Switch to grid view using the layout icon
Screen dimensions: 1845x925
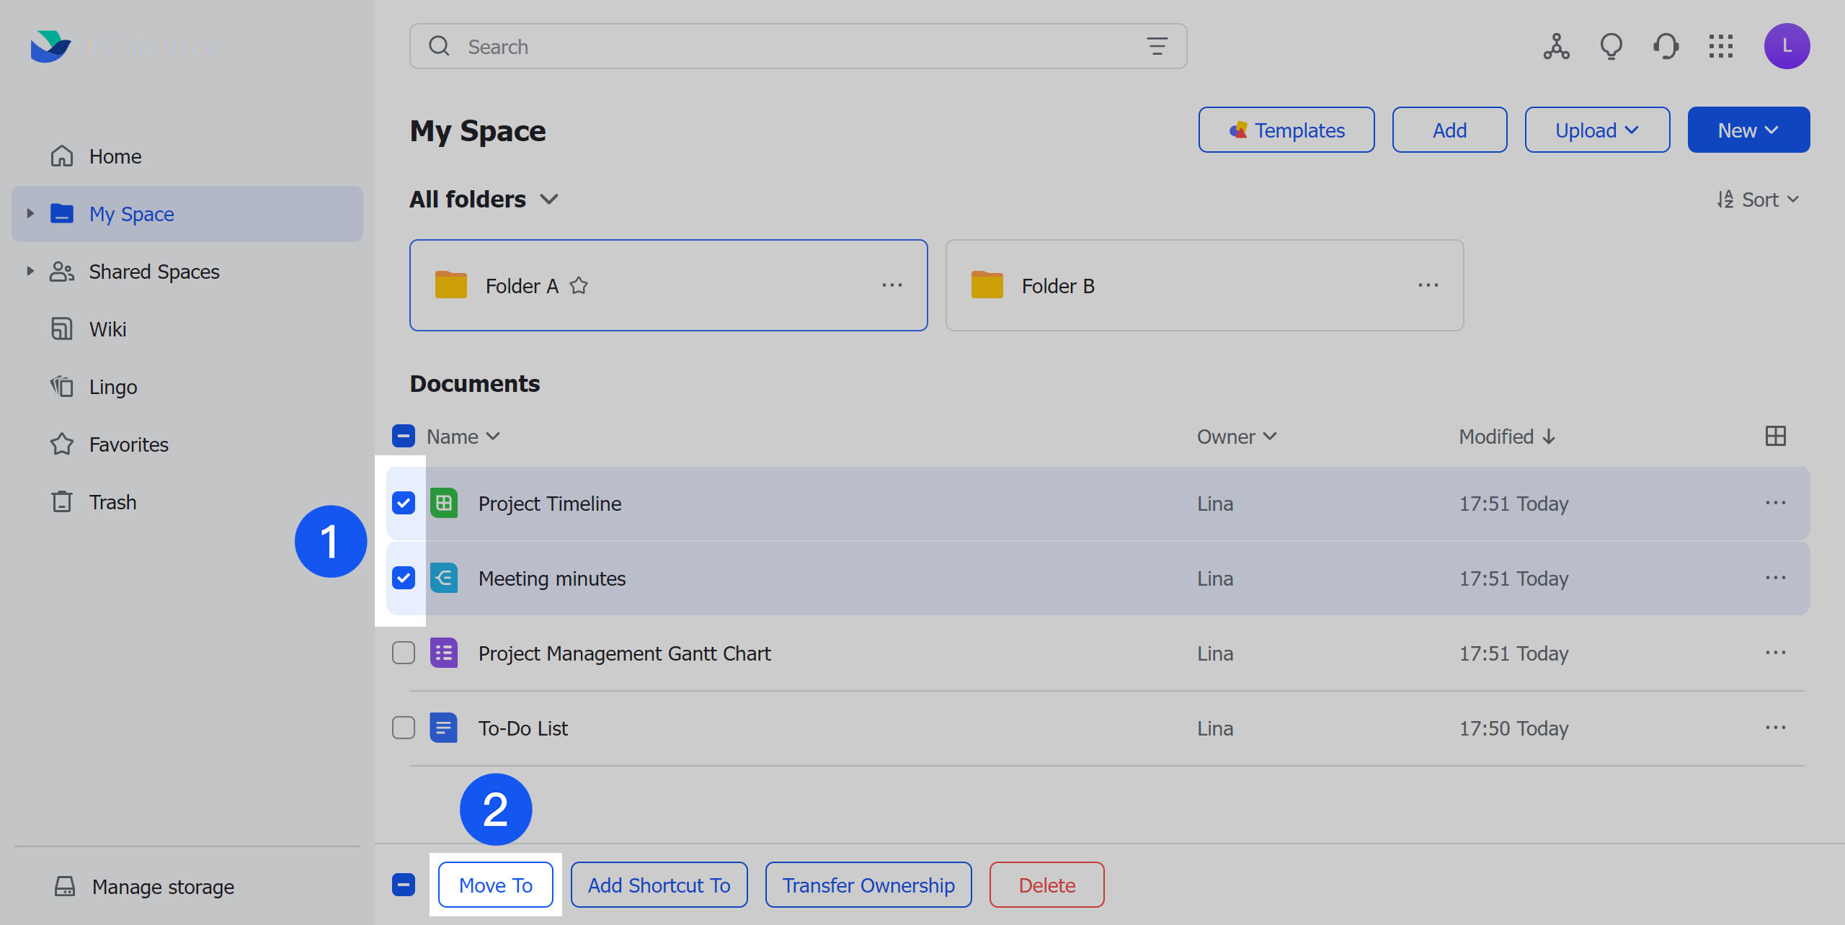[x=1776, y=436]
